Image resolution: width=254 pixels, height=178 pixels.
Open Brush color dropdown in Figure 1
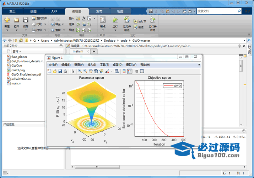[x=111, y=71]
